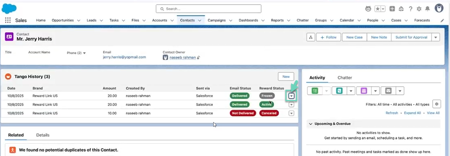This screenshot has height=156, width=450.
Task: Open the Notifications bell
Action: coord(427,9)
